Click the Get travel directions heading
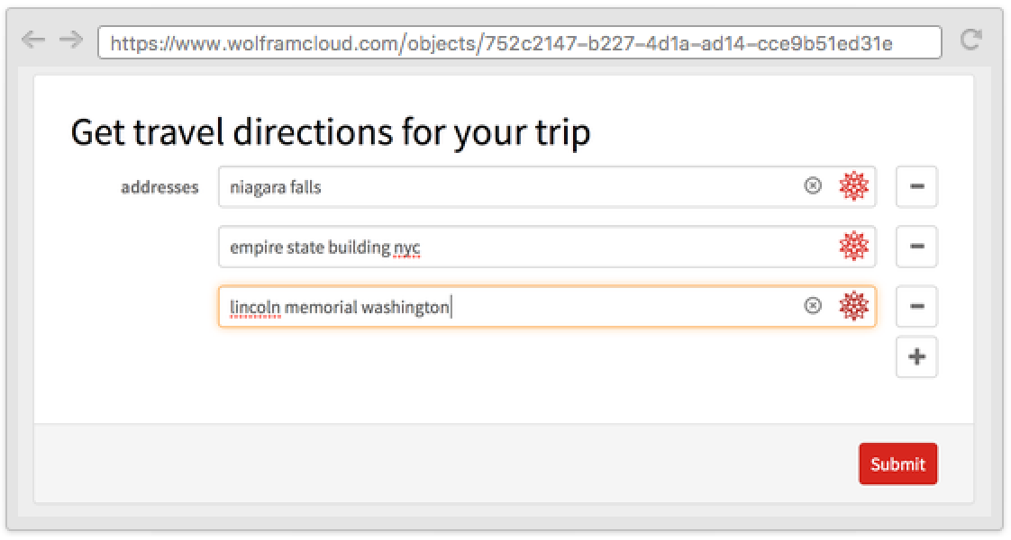 (x=330, y=132)
